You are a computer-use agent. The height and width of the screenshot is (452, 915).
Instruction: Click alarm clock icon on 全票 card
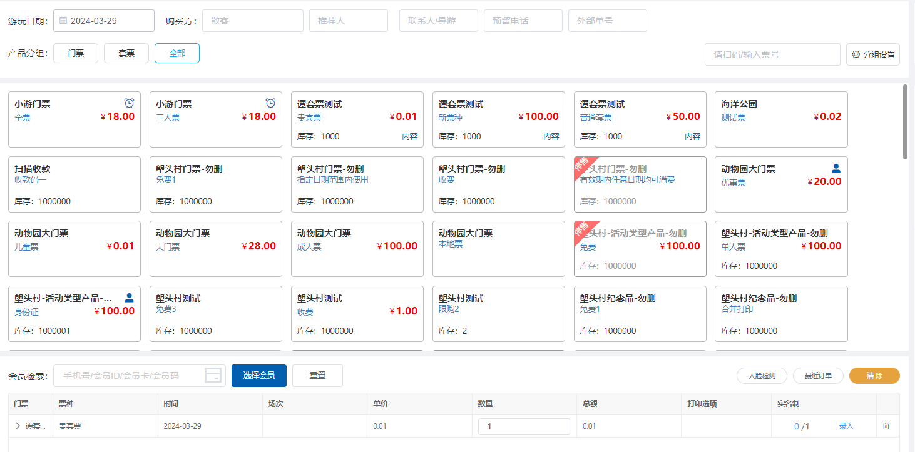pyautogui.click(x=129, y=103)
